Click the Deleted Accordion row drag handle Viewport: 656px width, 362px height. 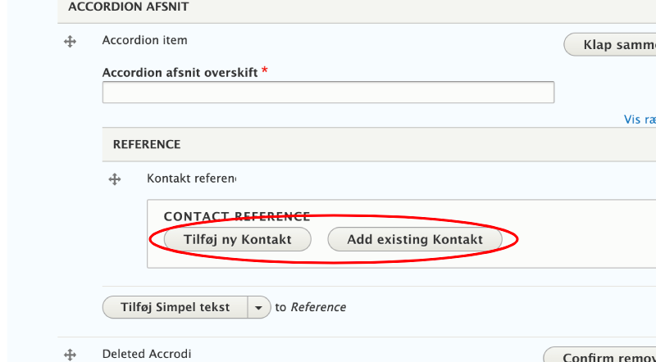coord(70,355)
